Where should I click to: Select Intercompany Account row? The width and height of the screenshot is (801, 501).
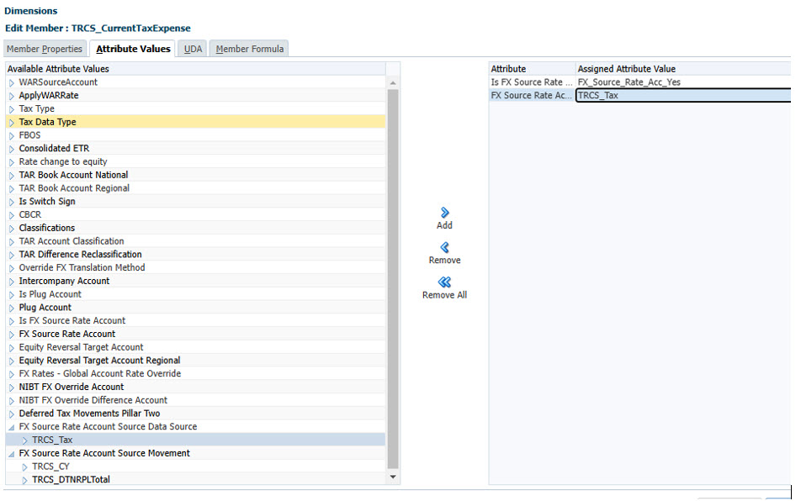196,281
